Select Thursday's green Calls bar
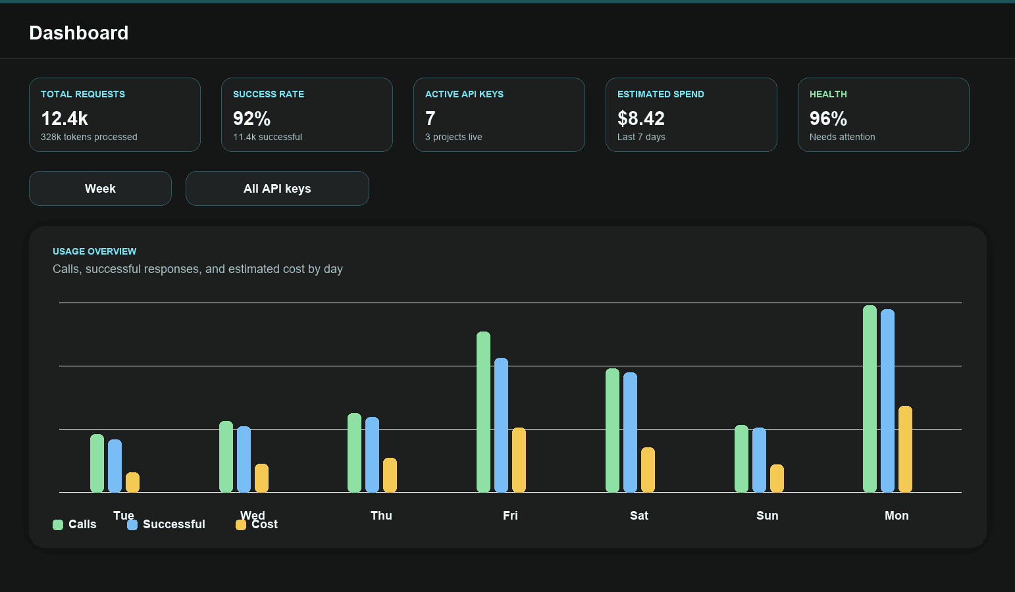Image resolution: width=1015 pixels, height=592 pixels. 354,453
